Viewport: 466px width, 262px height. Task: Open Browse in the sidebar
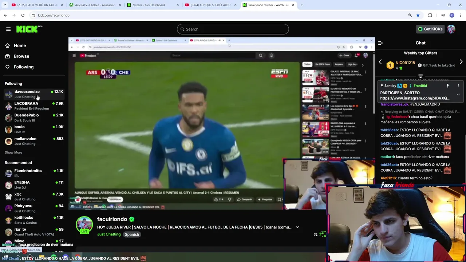[x=17, y=56]
